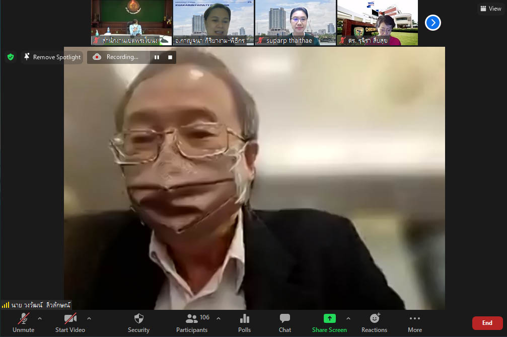
Task: Click the green Share Screen button
Action: tap(329, 323)
